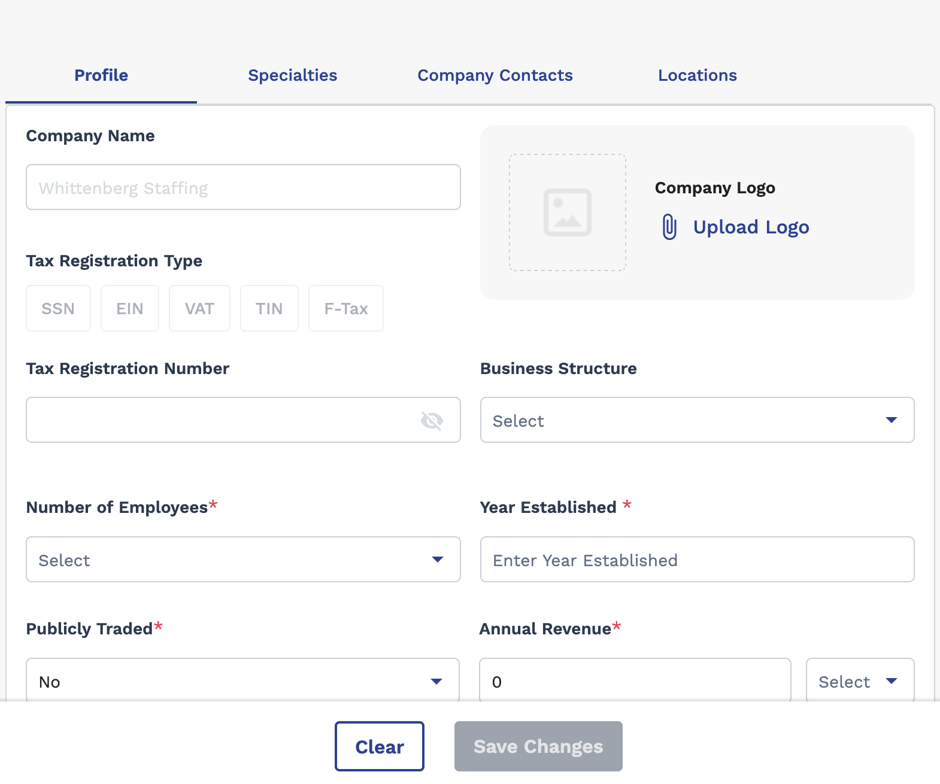Select EIN tax registration type

(130, 309)
